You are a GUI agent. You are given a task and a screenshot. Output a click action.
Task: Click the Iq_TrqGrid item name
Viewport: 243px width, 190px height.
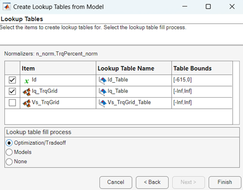pos(45,91)
